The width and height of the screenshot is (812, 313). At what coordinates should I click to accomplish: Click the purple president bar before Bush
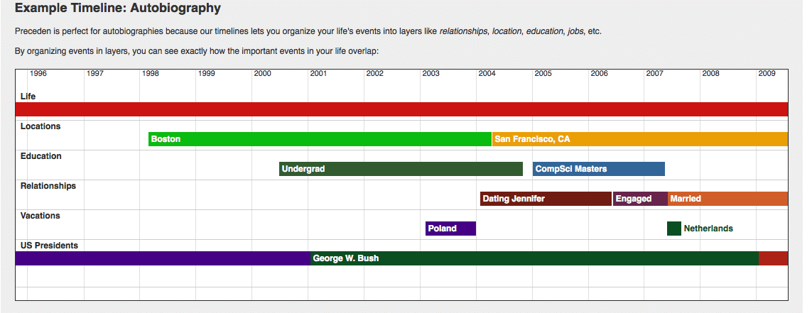coord(162,258)
